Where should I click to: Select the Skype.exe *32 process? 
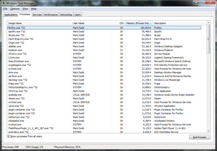[104, 35]
